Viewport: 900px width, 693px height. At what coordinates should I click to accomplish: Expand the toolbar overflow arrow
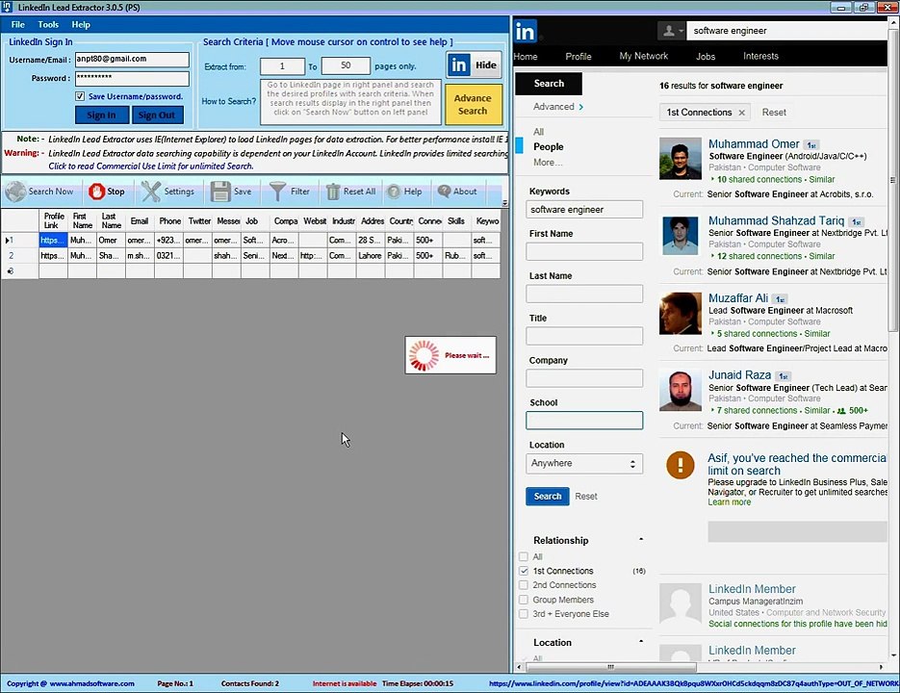pyautogui.click(x=504, y=203)
